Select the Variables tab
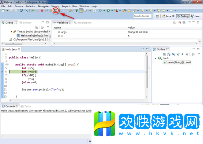Viewport: 203px width, 144px height. pos(62,23)
